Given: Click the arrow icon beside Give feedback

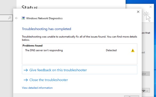Looking at the screenshot, I should [x=26, y=70].
